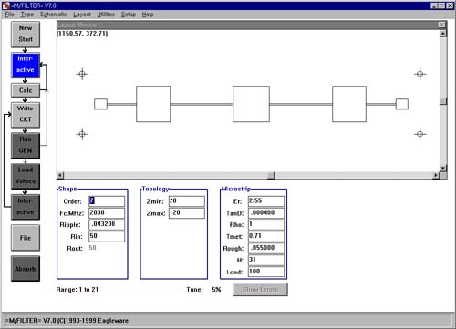
Task: Select the blue Interactive step button
Action: tap(26, 65)
